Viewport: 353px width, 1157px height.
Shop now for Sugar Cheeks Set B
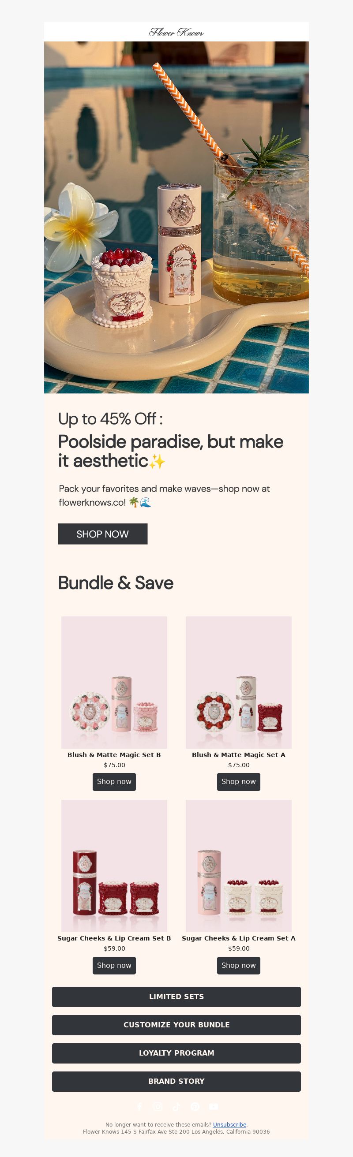114,965
